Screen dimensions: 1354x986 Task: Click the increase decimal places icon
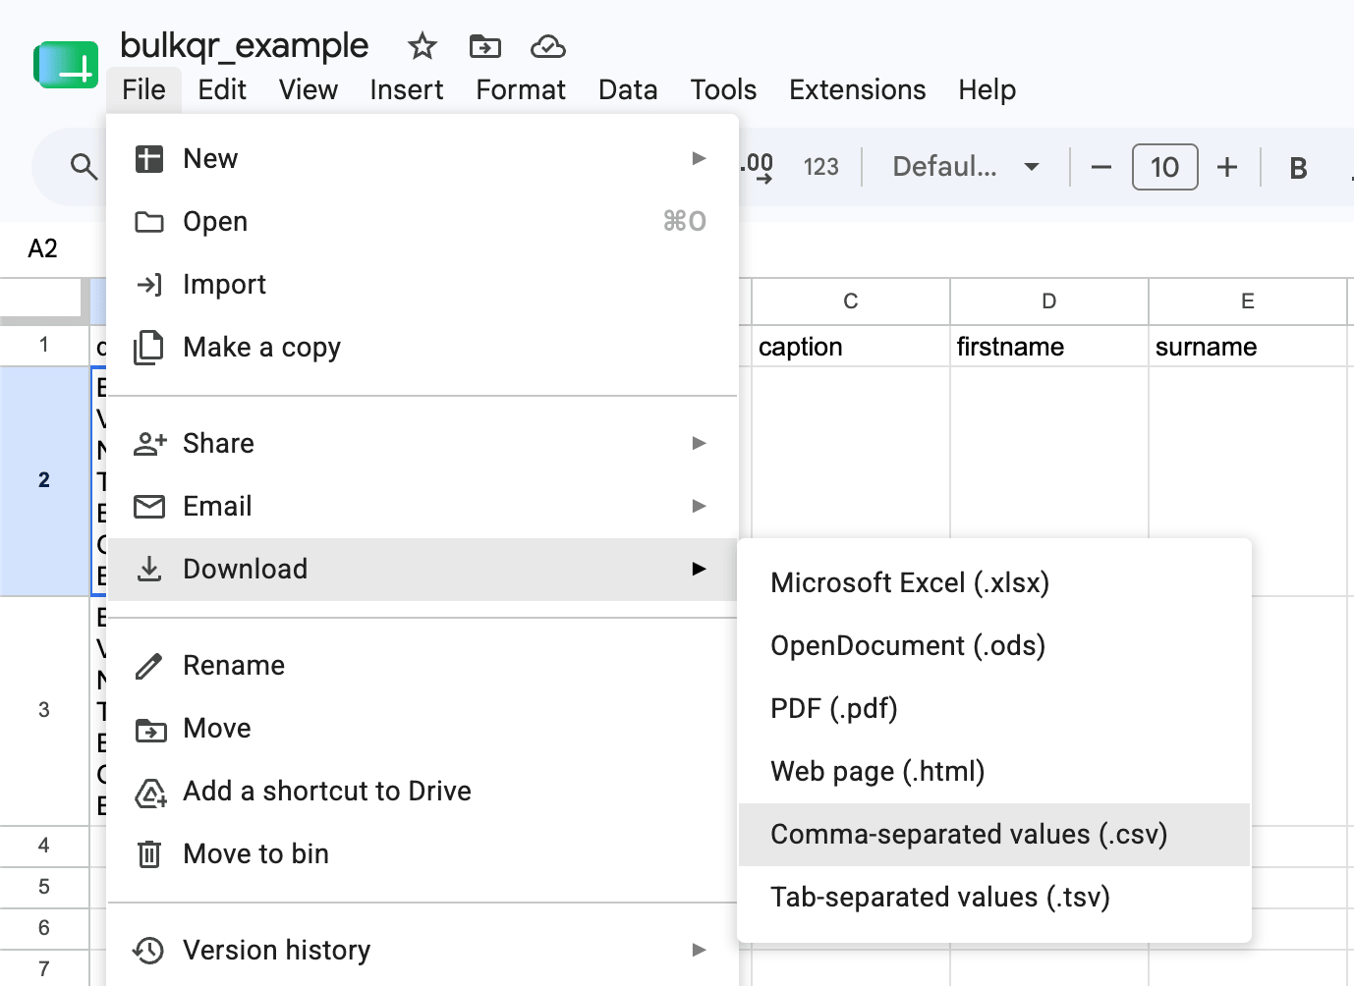[758, 167]
